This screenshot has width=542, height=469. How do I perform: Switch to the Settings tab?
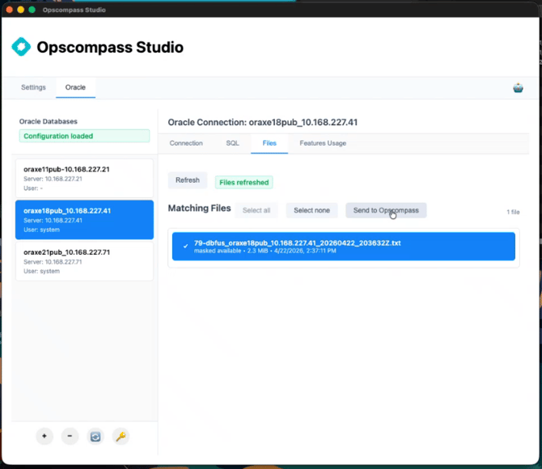tap(33, 87)
